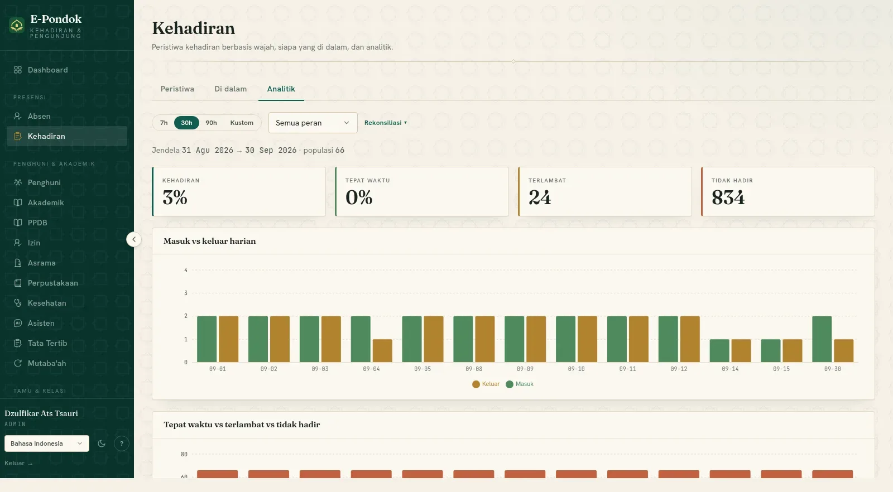Click the Terlambat 24 stat card

(605, 191)
